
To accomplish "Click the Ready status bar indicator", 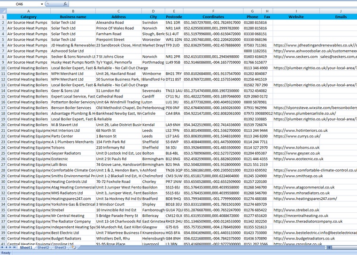I will point(6,253).
